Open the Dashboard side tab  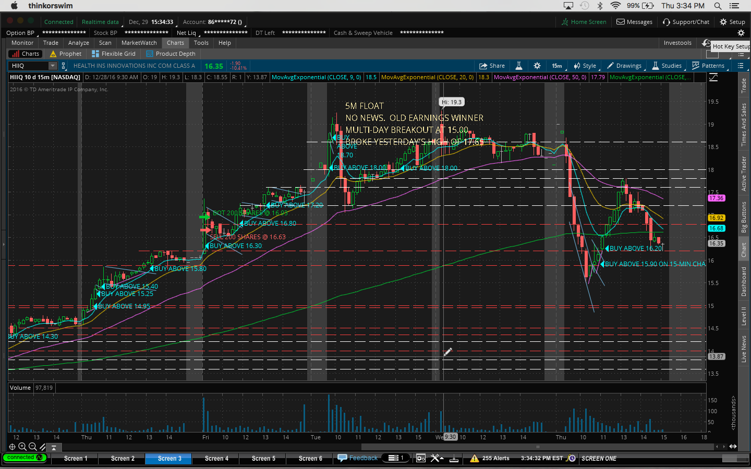point(744,281)
